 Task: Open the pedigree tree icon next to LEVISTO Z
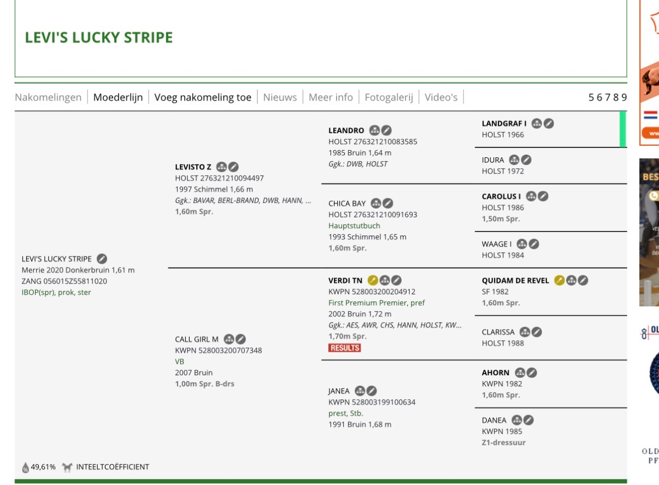point(221,167)
